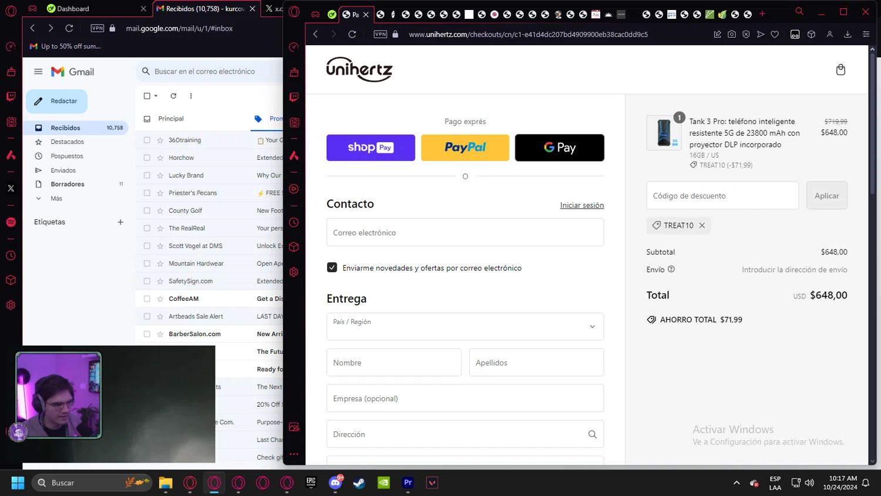
Task: Check the Horchow email checkbox
Action: click(x=147, y=157)
